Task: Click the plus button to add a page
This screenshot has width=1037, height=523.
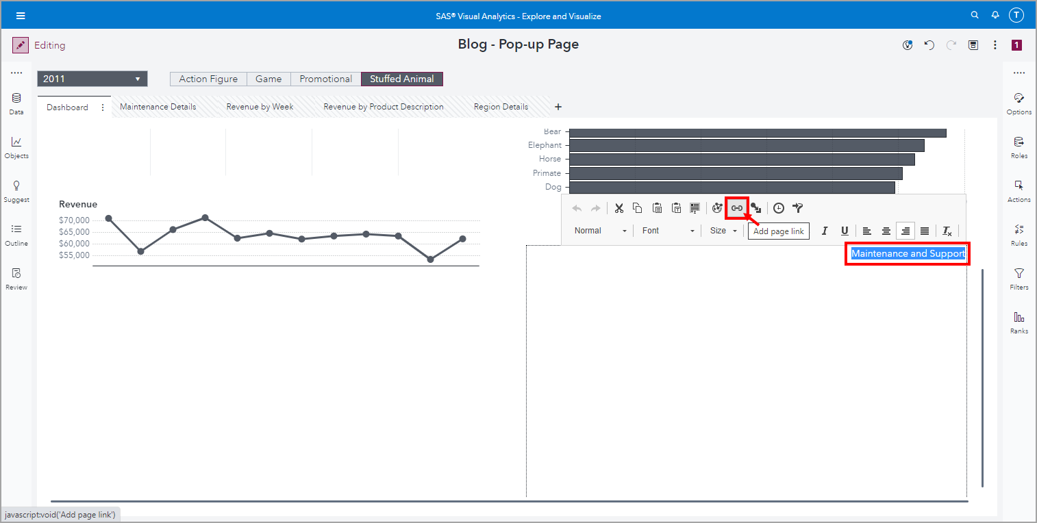Action: (x=558, y=107)
